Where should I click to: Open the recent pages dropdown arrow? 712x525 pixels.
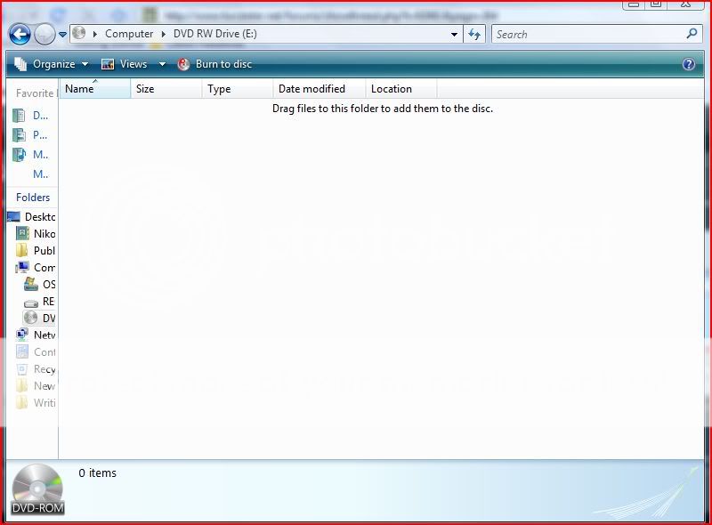point(63,35)
